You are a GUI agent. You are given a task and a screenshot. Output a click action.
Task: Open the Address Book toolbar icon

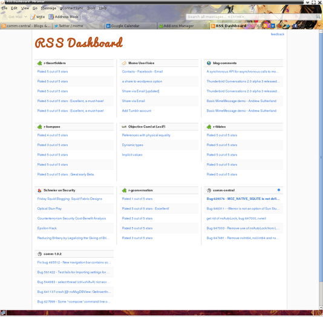tap(51, 17)
